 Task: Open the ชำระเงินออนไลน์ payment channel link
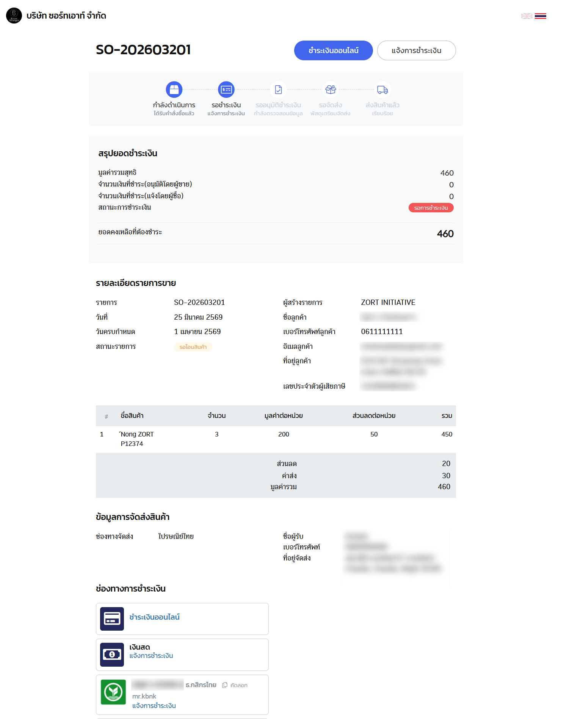point(154,617)
